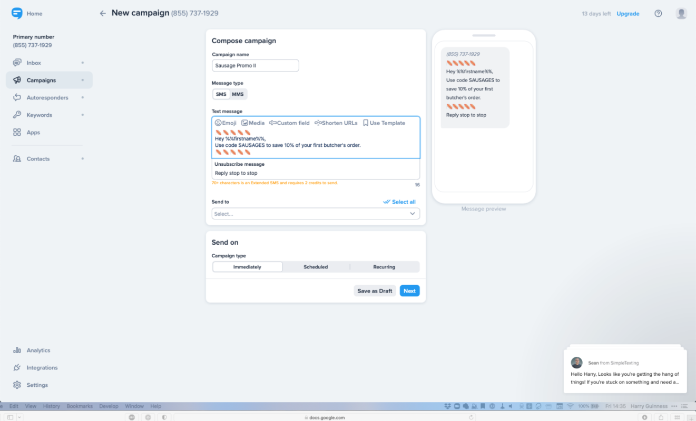Image resolution: width=696 pixels, height=421 pixels.
Task: Choose Recurring campaign type
Action: tap(384, 267)
